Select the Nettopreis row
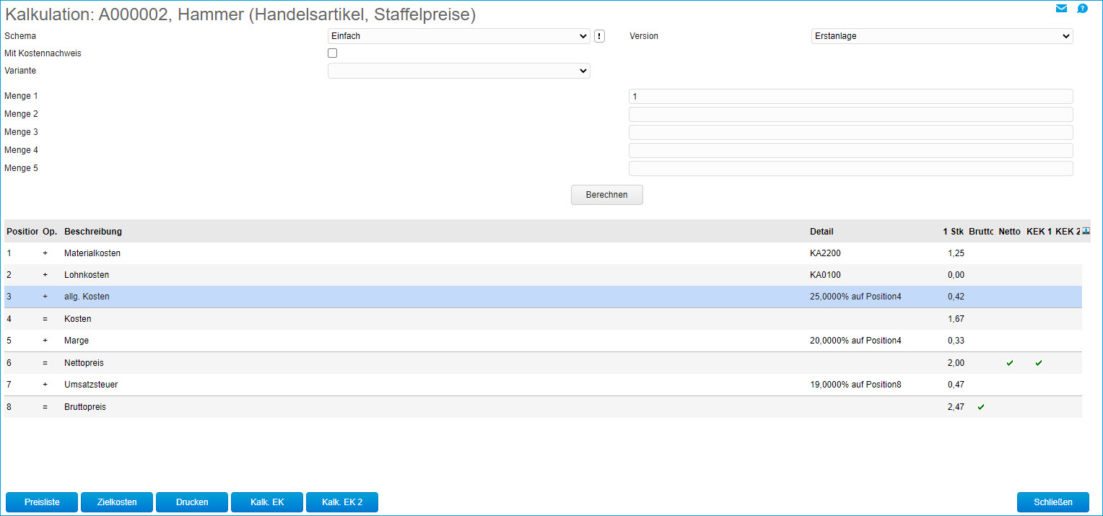The width and height of the screenshot is (1103, 516). [x=543, y=363]
